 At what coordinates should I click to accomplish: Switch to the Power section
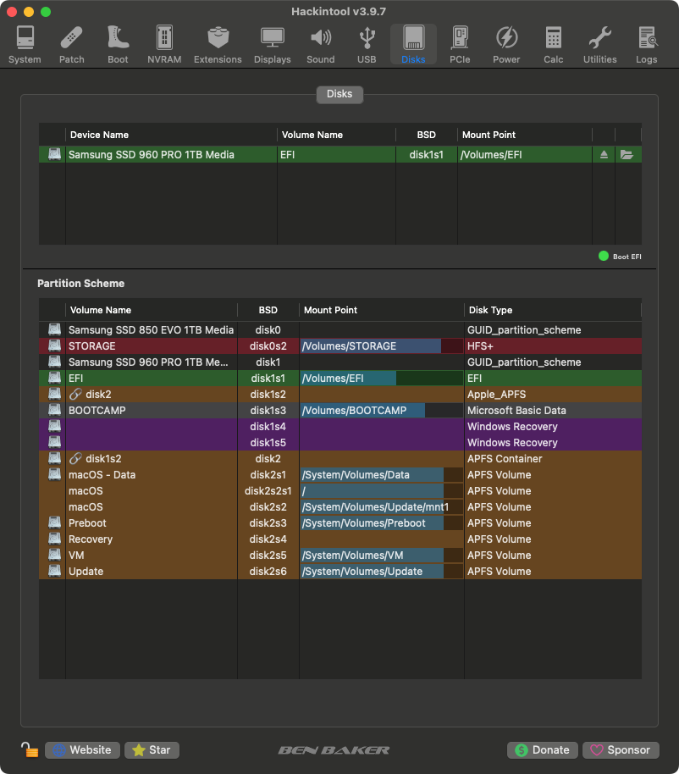pos(506,44)
